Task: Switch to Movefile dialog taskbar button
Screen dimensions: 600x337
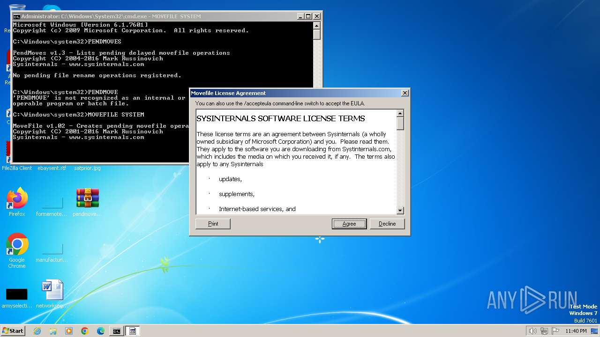Action: point(133,331)
